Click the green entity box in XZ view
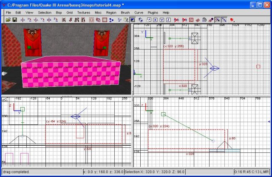Image resolution: width=272 pixels, height=177 pixels. (163, 114)
